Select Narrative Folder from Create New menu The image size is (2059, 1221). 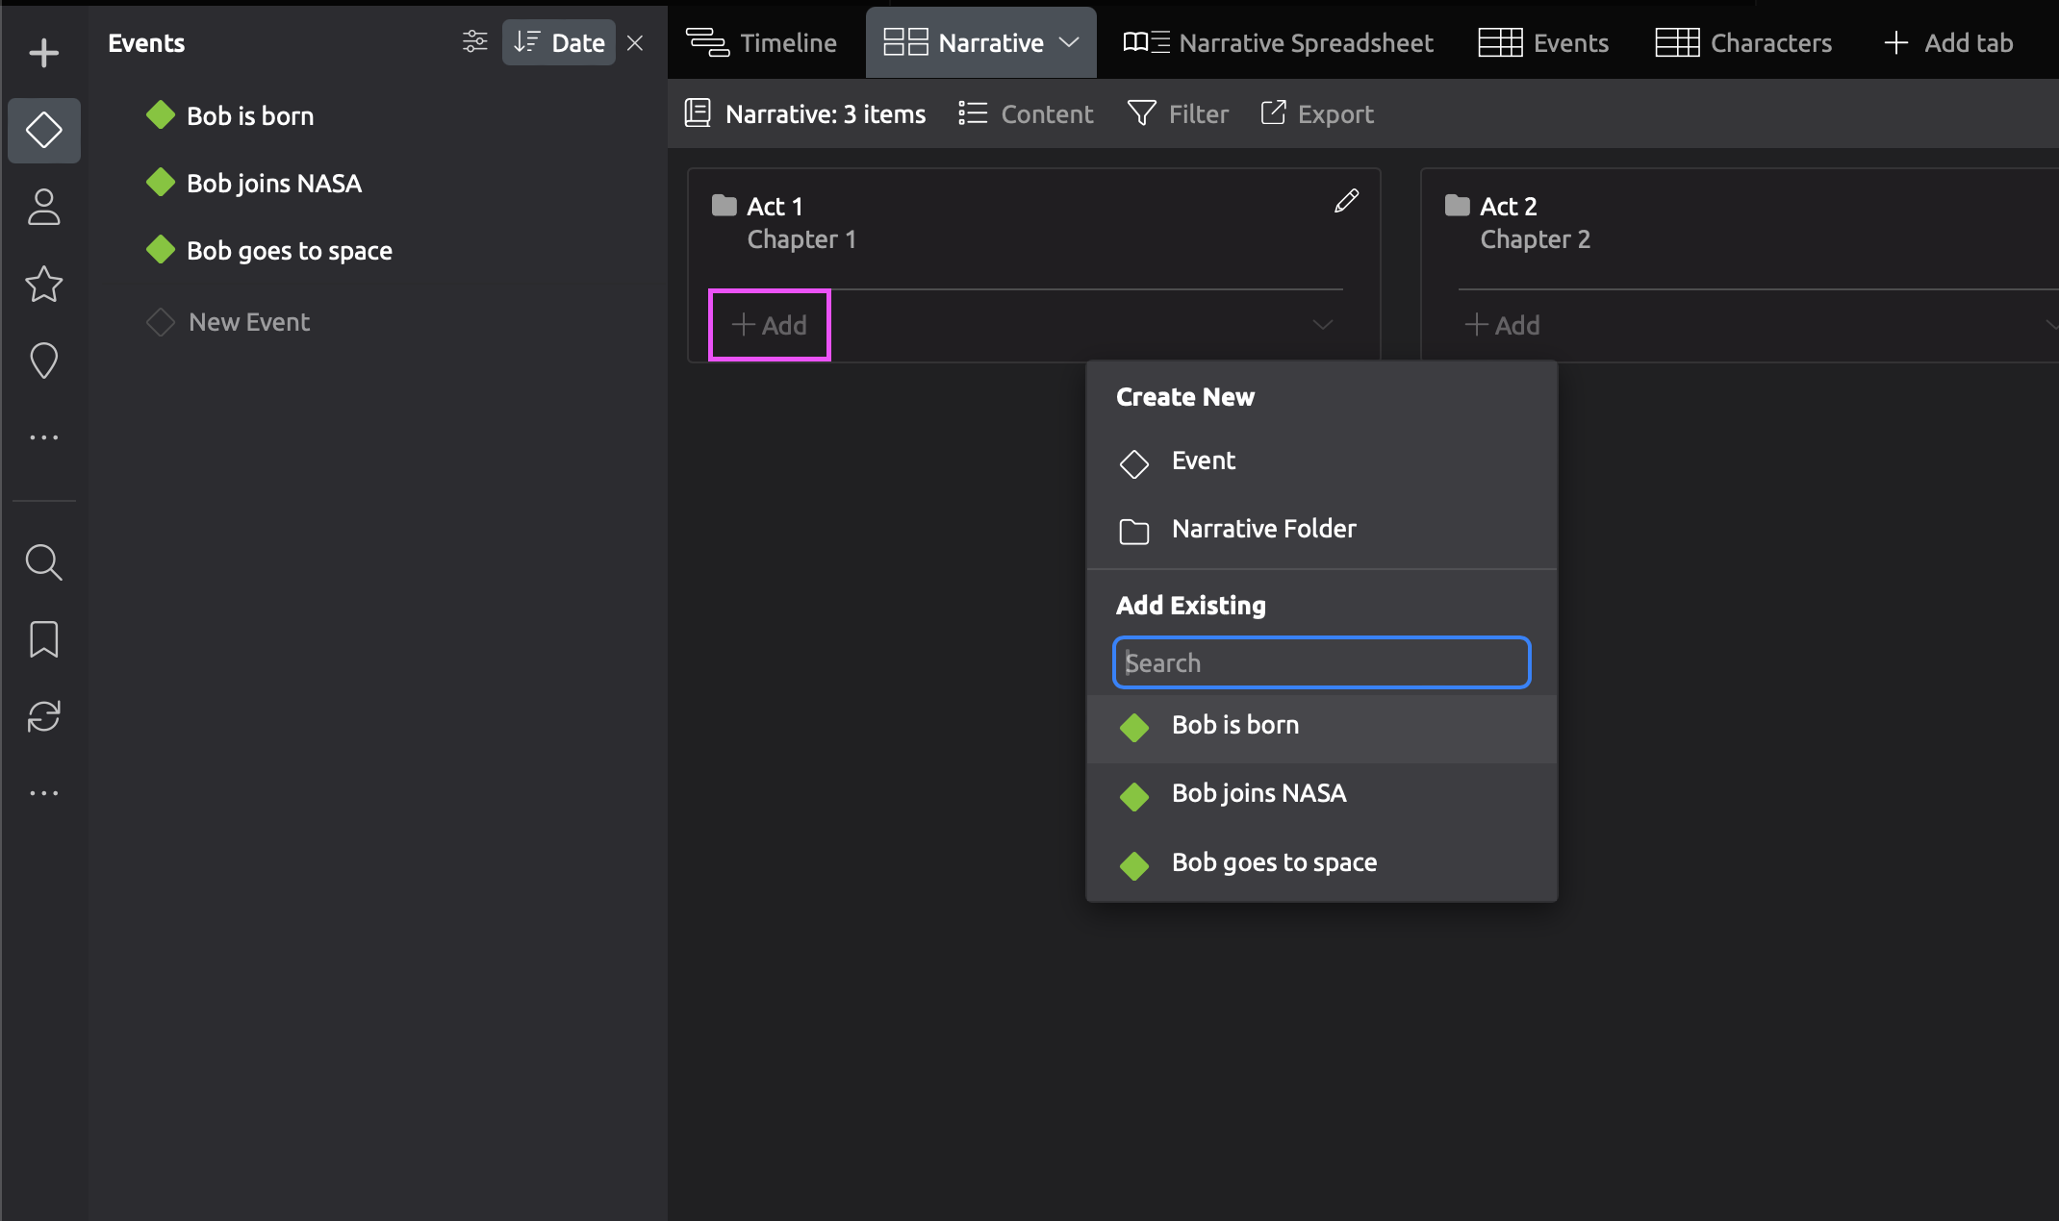tap(1263, 529)
